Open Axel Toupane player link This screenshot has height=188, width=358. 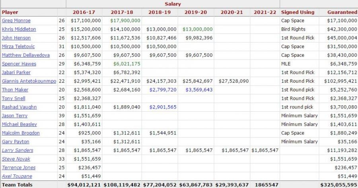[17, 176]
